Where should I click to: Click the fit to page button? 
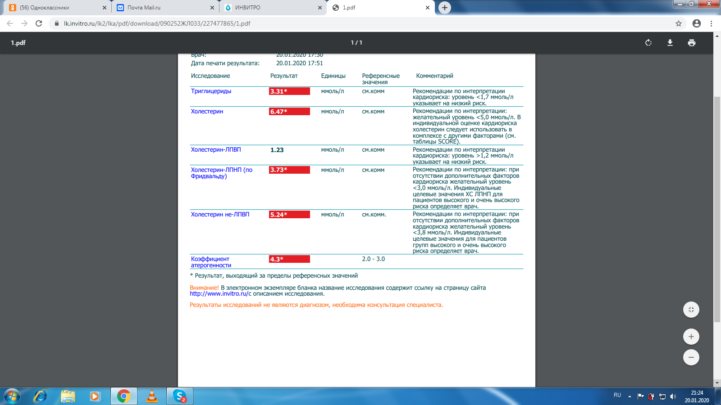point(691,310)
